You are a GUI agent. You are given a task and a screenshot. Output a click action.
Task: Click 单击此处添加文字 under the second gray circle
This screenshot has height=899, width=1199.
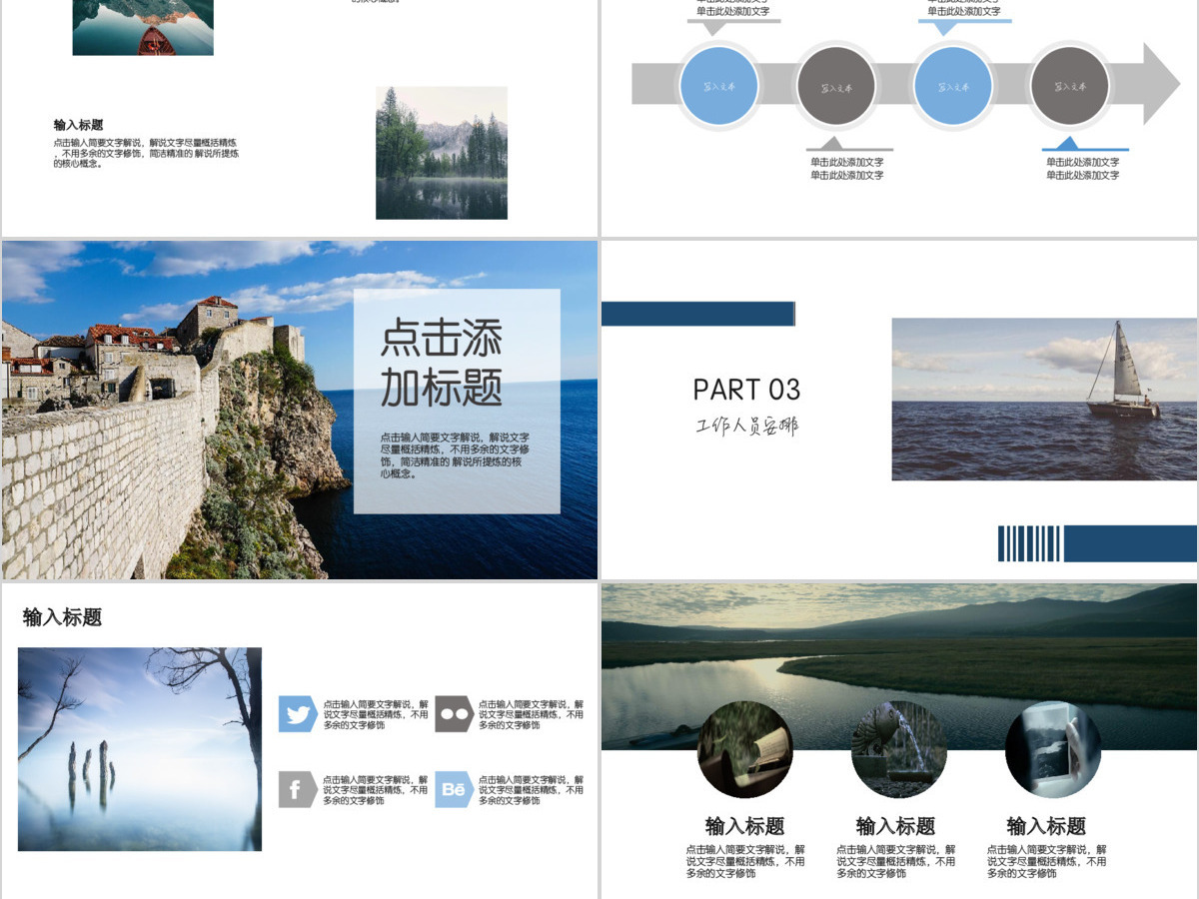pyautogui.click(x=1083, y=168)
